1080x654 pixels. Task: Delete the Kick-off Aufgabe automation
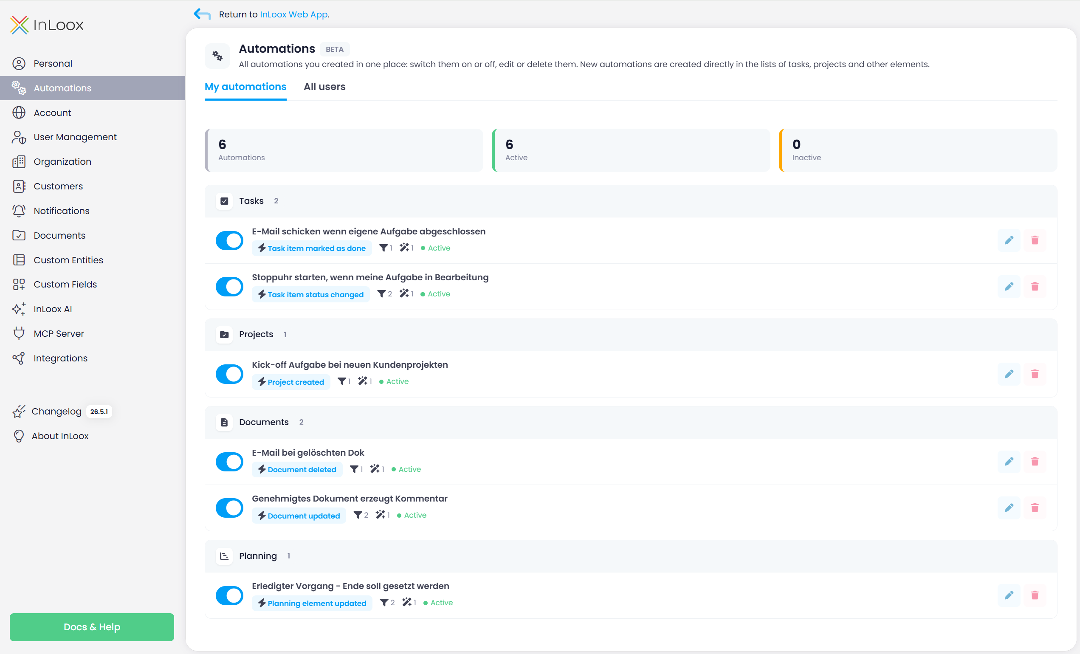[1035, 374]
